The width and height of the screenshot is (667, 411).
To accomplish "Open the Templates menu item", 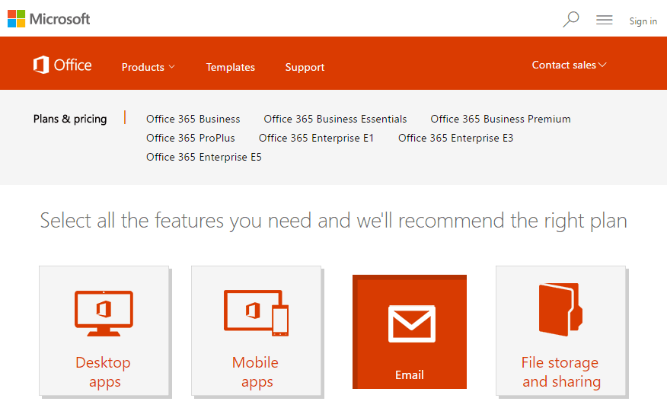I will [231, 67].
